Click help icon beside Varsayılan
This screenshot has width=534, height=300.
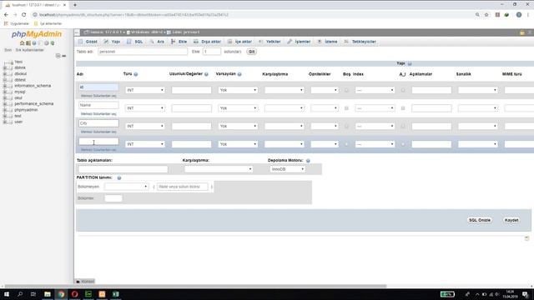click(239, 74)
